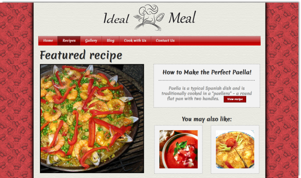Click the 'Ideal' word in site logo

(116, 18)
